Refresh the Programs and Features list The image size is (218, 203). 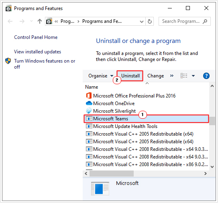pyautogui.click(x=150, y=21)
